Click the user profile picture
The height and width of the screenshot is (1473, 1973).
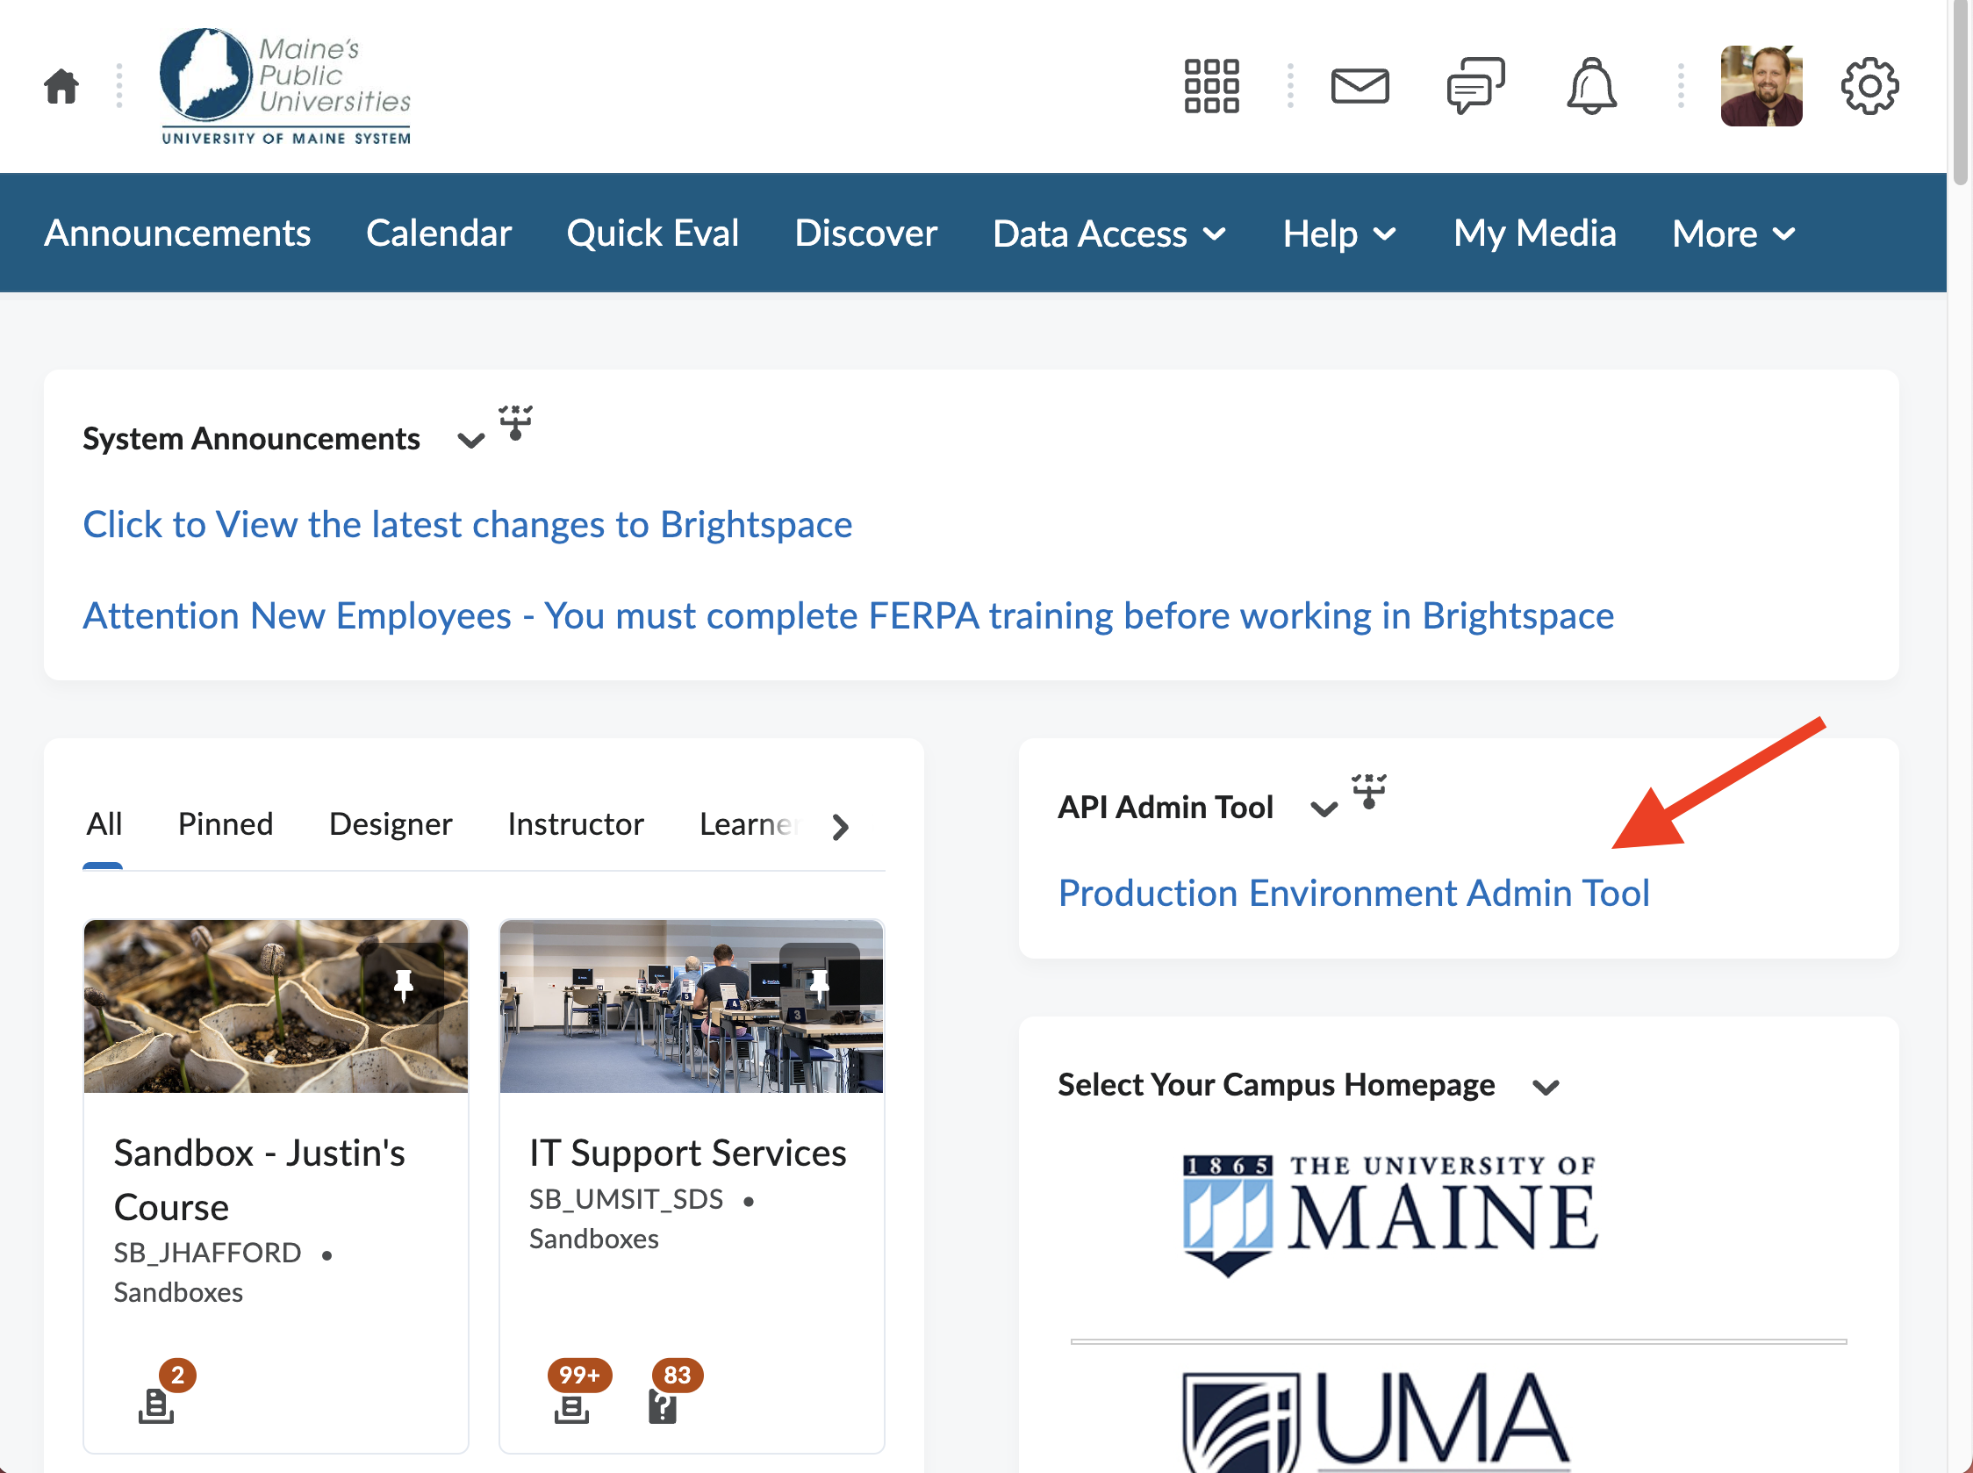click(x=1760, y=87)
